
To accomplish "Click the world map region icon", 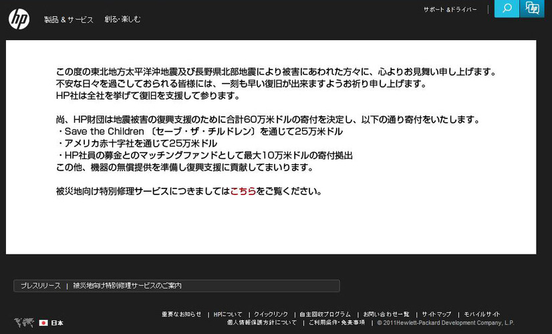I will click(x=23, y=323).
